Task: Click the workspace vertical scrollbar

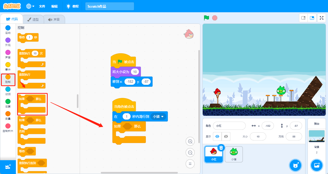Action: tap(199, 96)
